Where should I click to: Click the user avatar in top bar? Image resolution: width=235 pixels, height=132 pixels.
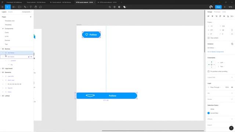pyautogui.click(x=211, y=7)
